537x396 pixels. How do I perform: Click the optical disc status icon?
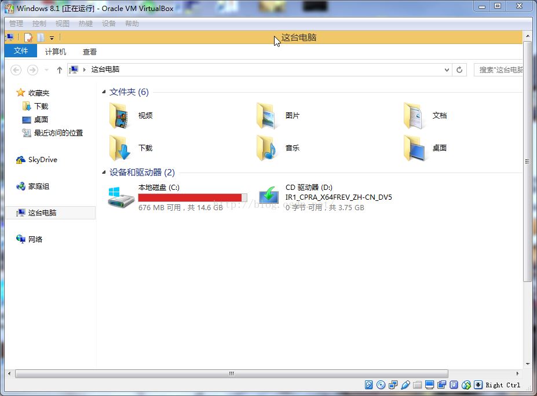(x=381, y=384)
